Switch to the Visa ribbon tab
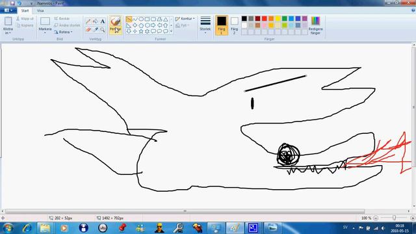This screenshot has height=234, width=416. (x=40, y=10)
